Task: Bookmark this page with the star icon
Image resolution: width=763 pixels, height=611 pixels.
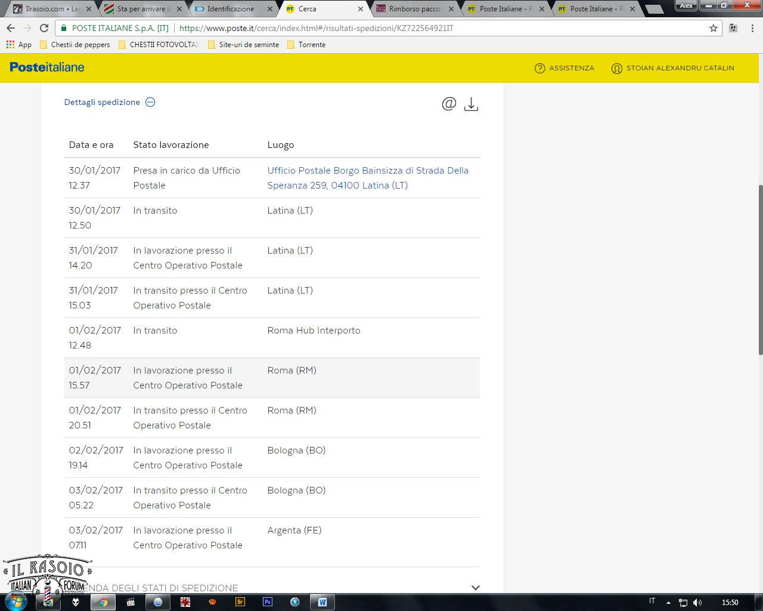Action: [x=714, y=28]
